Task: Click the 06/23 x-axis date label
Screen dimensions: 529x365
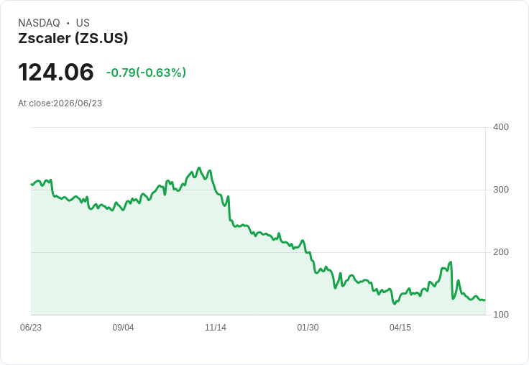Action: pyautogui.click(x=31, y=327)
